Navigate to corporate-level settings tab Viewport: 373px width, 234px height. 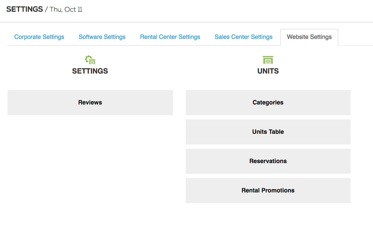click(x=39, y=37)
